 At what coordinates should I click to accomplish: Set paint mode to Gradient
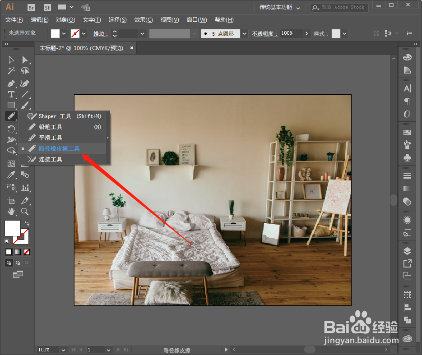[18, 252]
